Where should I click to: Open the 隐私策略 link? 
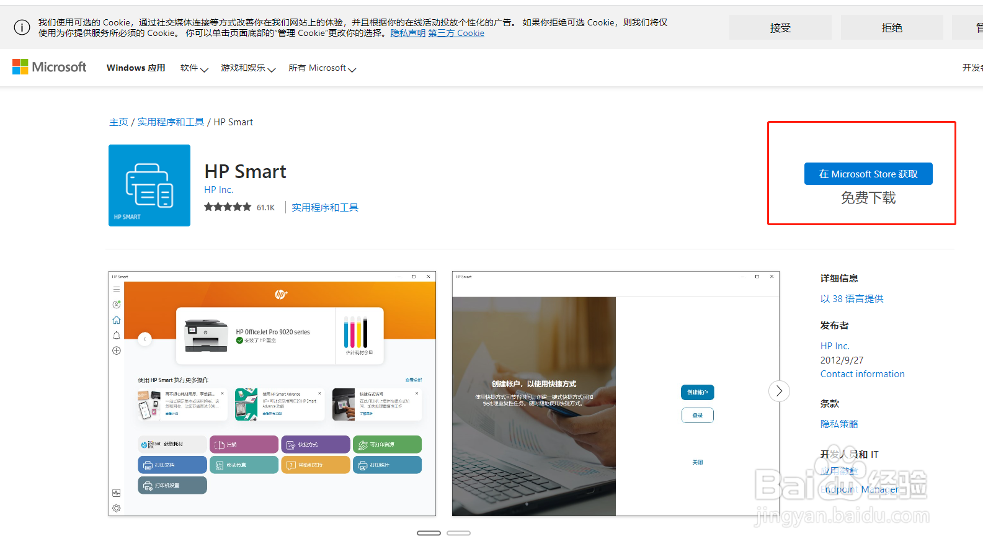839,424
